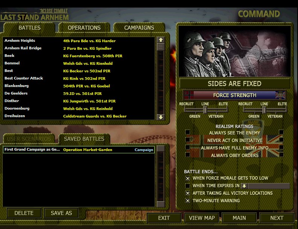Select the Doornenburg battle
Screen dimensions: 298x229
79,108
